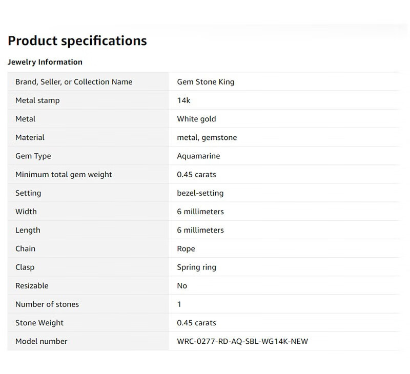This screenshot has height=374, width=410.
Task: Click the Number of stones label
Action: pyautogui.click(x=47, y=304)
